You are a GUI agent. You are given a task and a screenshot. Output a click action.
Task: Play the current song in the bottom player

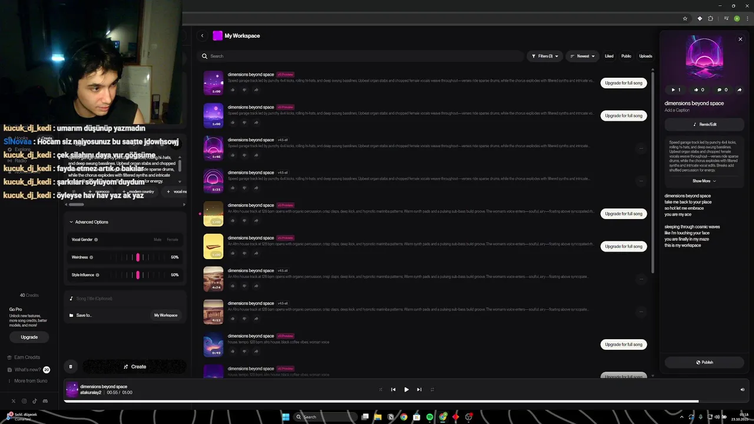[406, 389]
